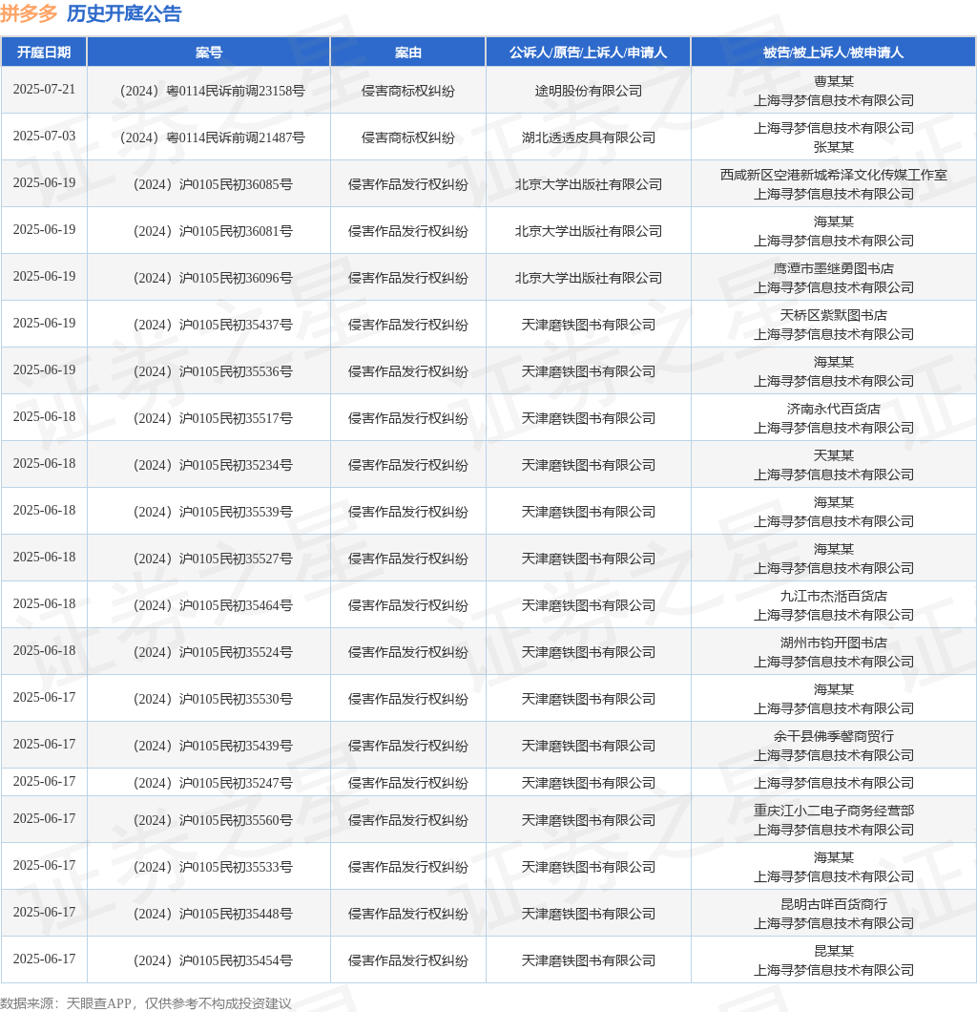
Task: Click 侵害商标权纠纷 in the 23158号 row
Action: click(408, 91)
